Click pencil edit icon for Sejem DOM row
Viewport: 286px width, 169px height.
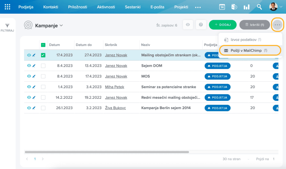(x=34, y=66)
